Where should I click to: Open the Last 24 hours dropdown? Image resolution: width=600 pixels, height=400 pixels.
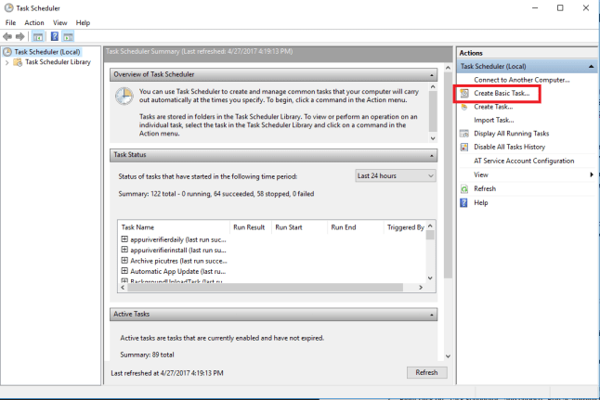click(x=396, y=176)
